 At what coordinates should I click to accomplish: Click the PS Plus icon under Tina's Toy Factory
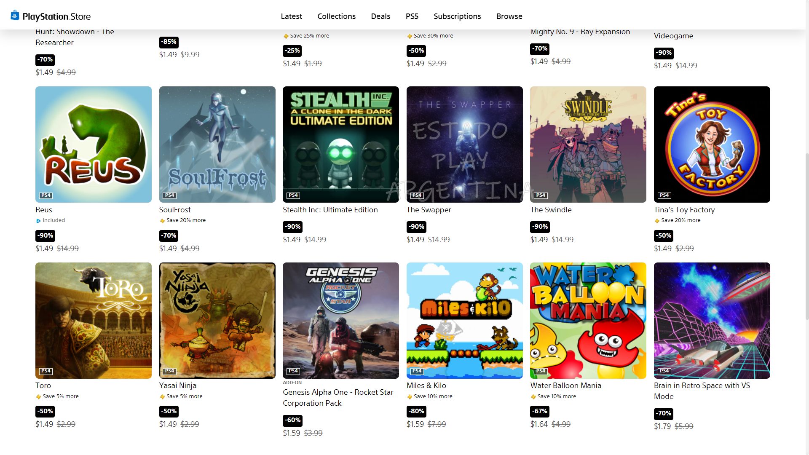point(656,221)
